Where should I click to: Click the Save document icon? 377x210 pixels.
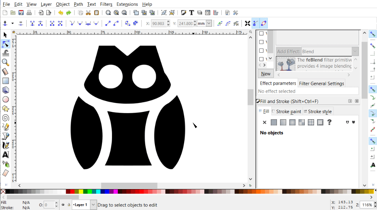pyautogui.click(x=21, y=13)
